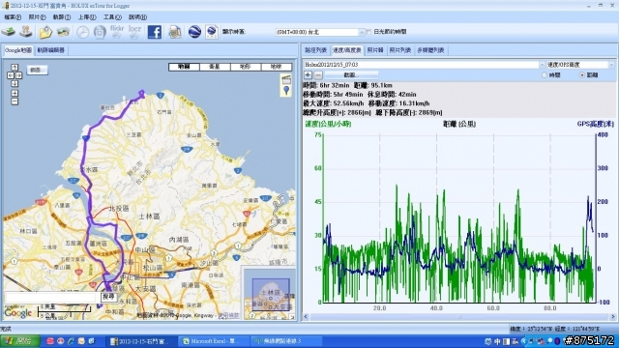Image resolution: width=619 pixels, height=348 pixels.
Task: Click the report export toolbar icon
Action: pyautogui.click(x=175, y=32)
